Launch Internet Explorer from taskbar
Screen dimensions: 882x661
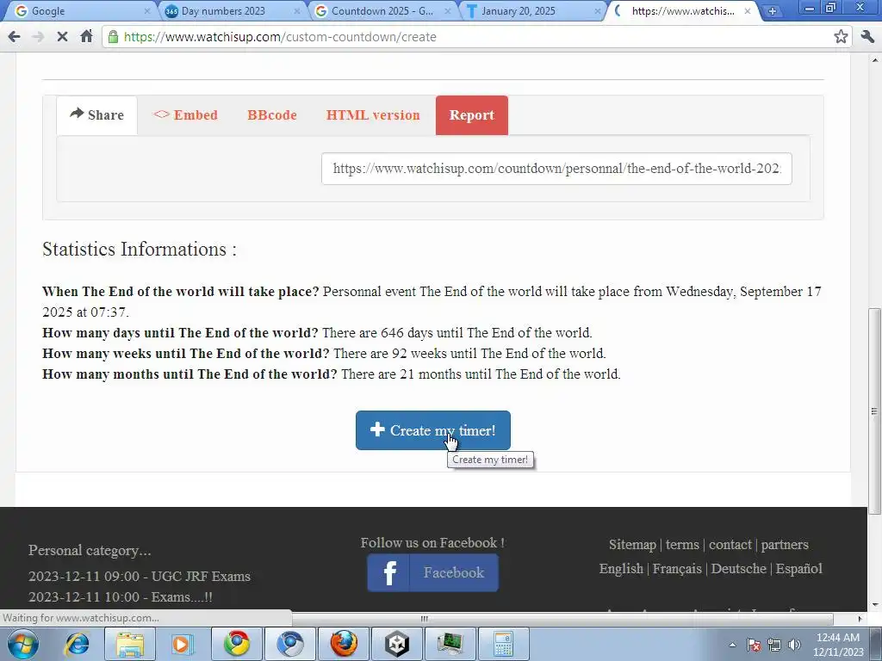77,644
